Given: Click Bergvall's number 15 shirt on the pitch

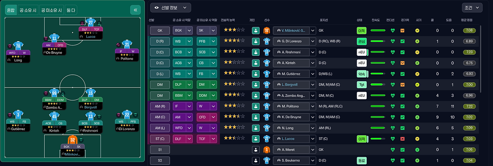Looking at the screenshot, I should pyautogui.click(x=91, y=92).
